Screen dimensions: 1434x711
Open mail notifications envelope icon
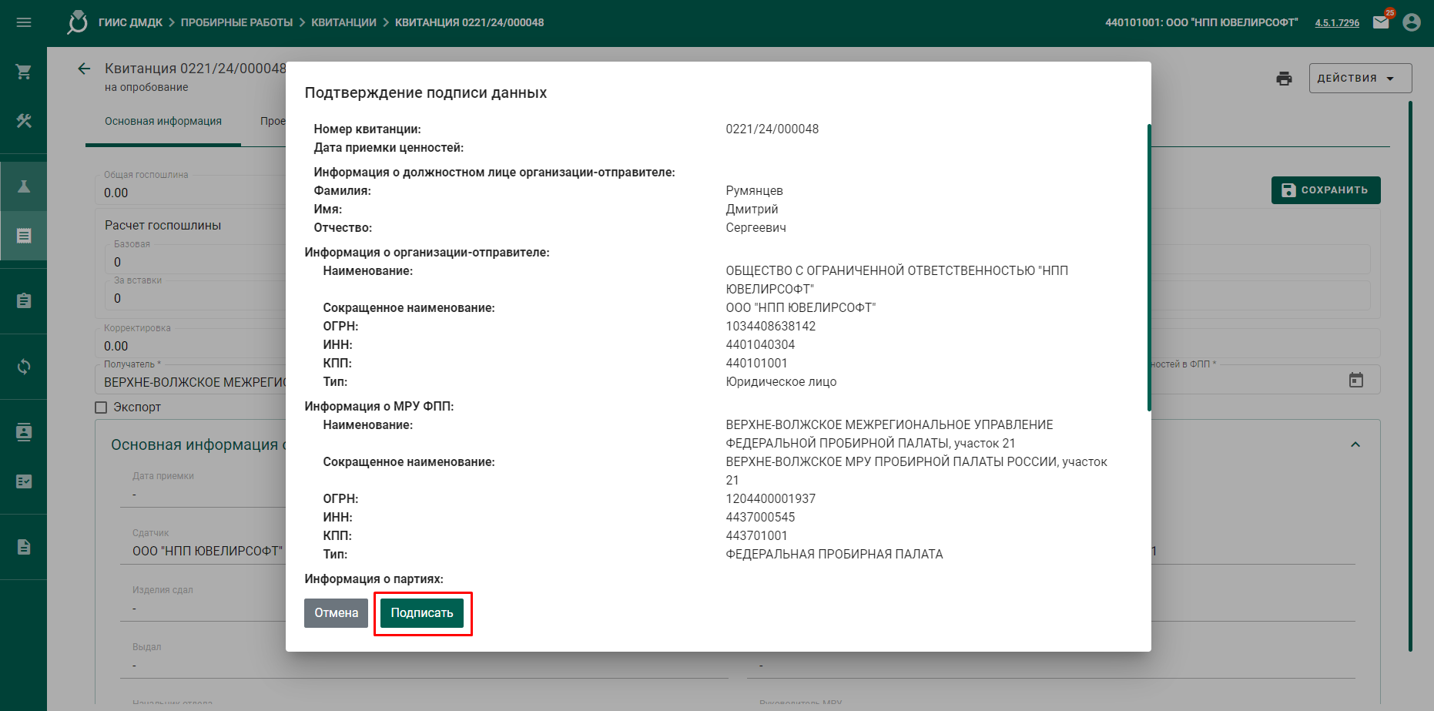click(1381, 22)
